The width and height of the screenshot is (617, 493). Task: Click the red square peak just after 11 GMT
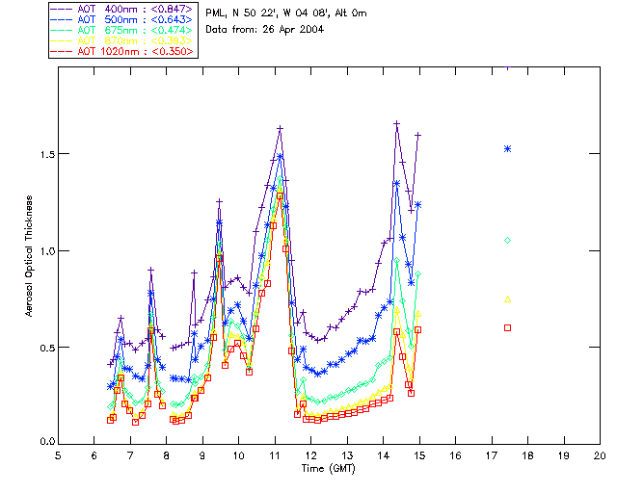coord(280,195)
